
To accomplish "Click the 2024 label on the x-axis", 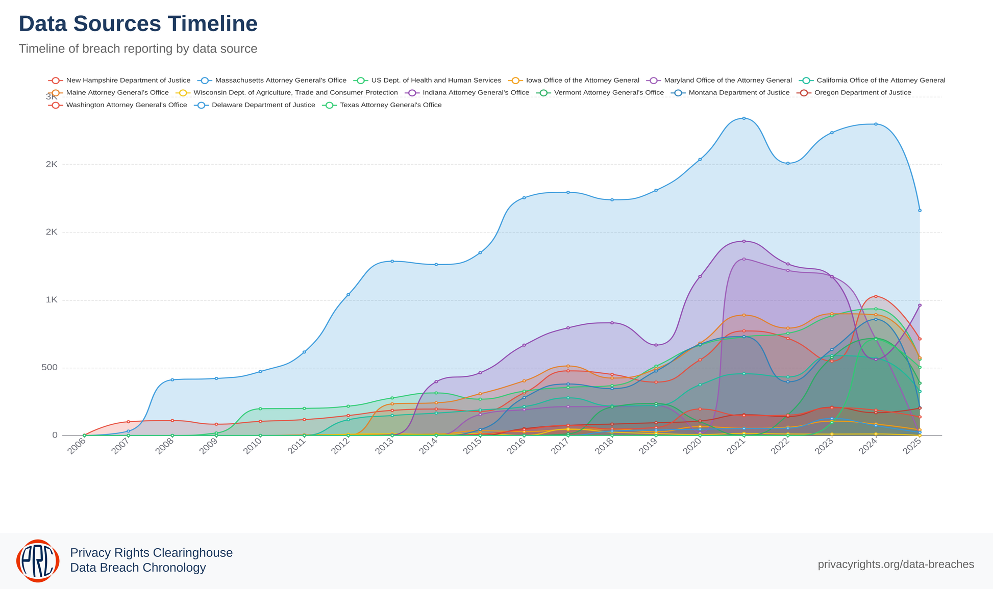I will (868, 447).
